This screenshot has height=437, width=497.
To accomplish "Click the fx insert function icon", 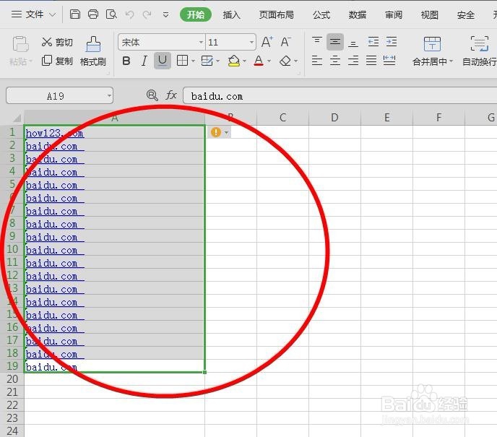I will click(171, 95).
